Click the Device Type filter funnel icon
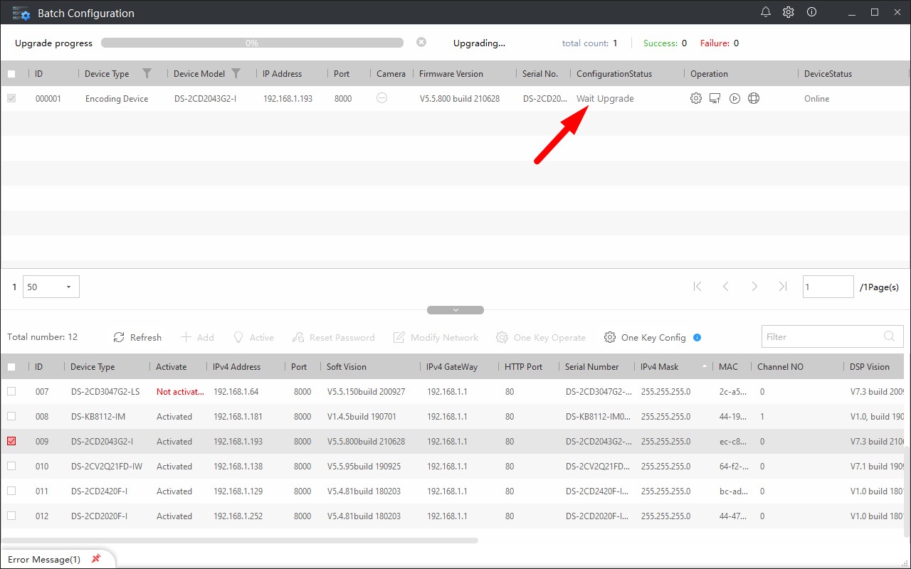911x569 pixels. (x=147, y=73)
